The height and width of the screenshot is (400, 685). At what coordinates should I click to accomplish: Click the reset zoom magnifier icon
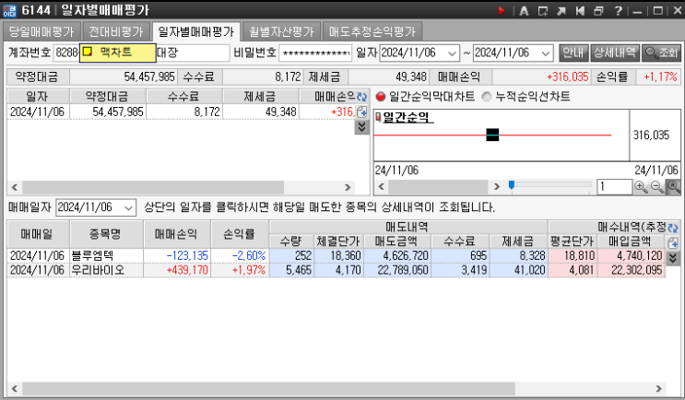pyautogui.click(x=673, y=187)
